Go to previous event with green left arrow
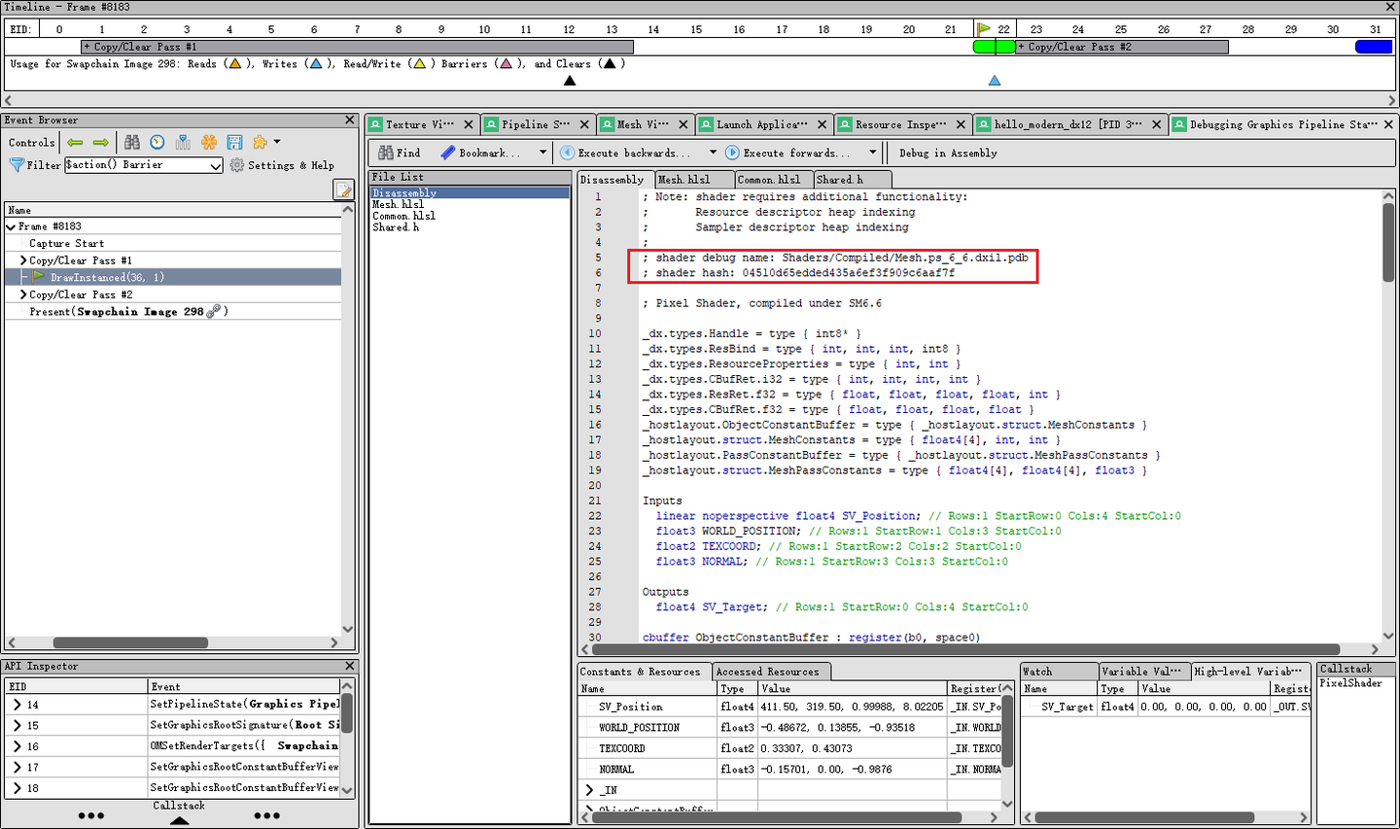Image resolution: width=1400 pixels, height=829 pixels. pyautogui.click(x=75, y=143)
